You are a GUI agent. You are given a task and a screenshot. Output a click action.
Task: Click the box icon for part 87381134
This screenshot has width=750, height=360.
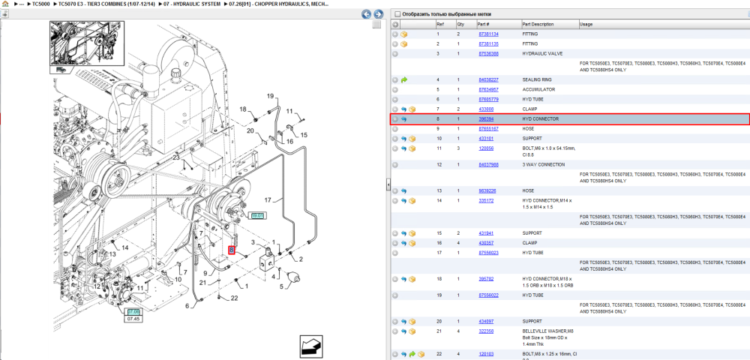click(x=404, y=34)
